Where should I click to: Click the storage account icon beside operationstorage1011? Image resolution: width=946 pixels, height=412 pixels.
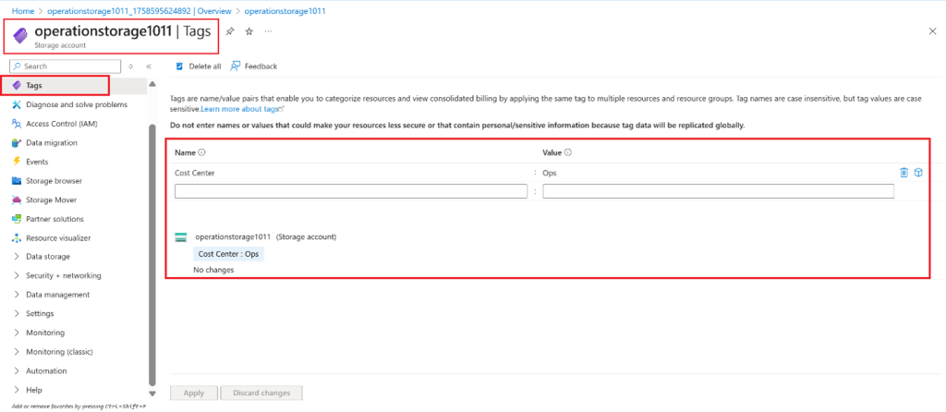181,237
